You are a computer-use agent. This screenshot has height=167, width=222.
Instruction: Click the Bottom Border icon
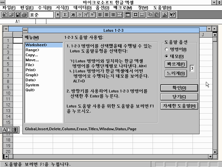point(142,15)
